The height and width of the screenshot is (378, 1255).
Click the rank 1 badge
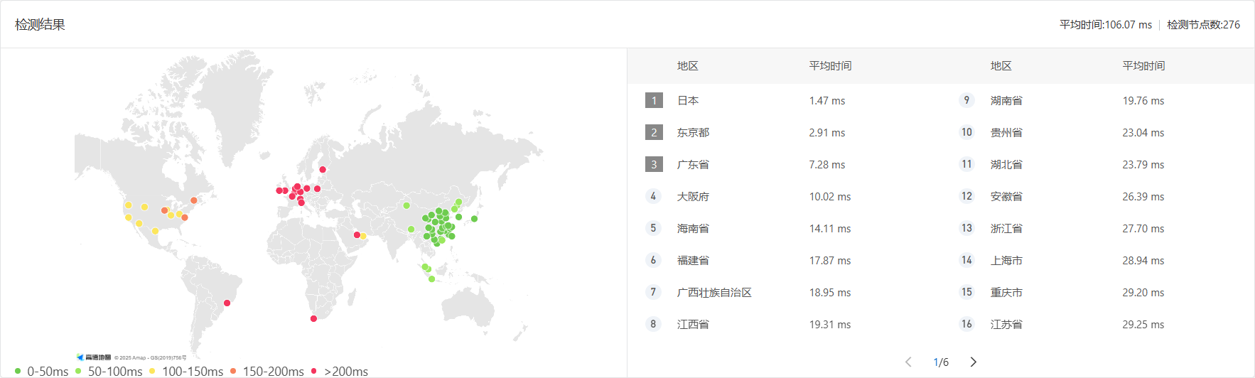654,100
